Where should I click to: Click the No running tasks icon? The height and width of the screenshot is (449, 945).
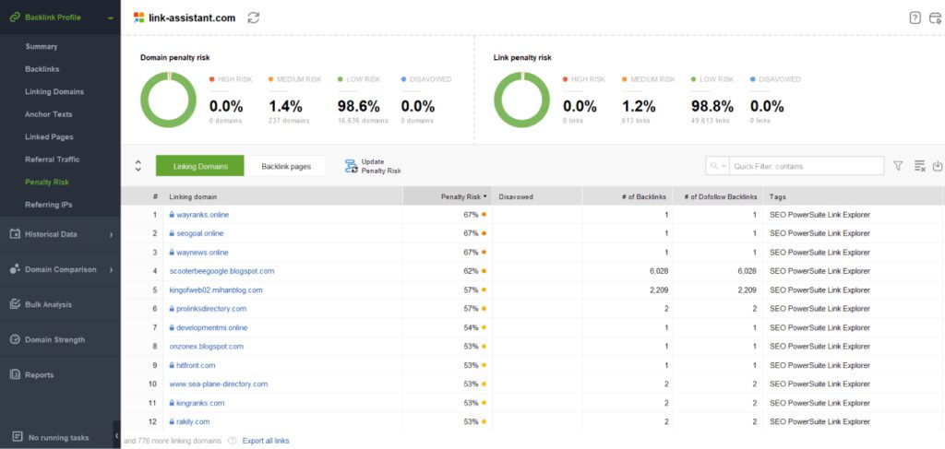[17, 437]
